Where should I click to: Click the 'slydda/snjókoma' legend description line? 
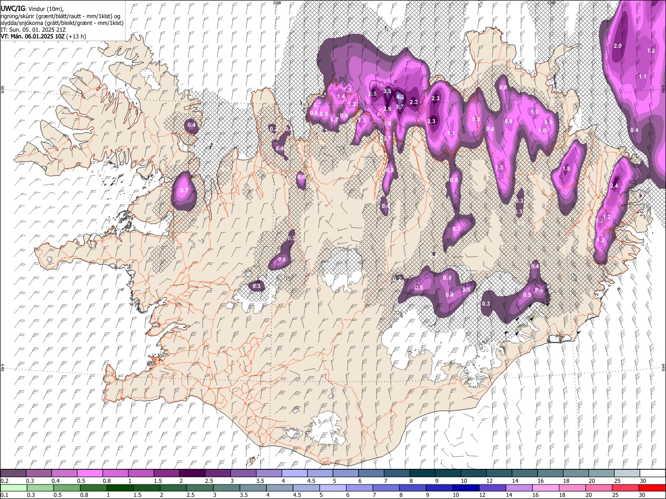[62, 23]
